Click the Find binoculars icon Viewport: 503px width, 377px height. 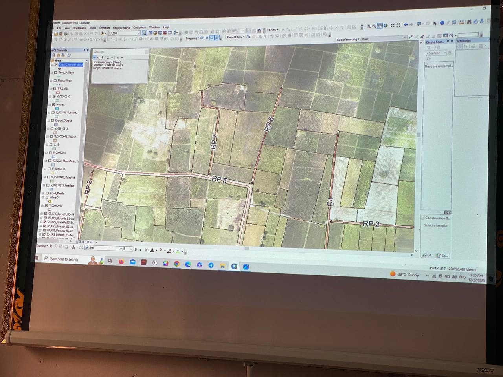tap(469, 22)
